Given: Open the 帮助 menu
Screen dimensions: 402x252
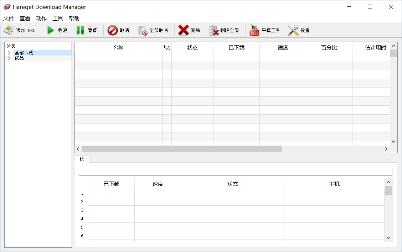Looking at the screenshot, I should click(x=74, y=19).
